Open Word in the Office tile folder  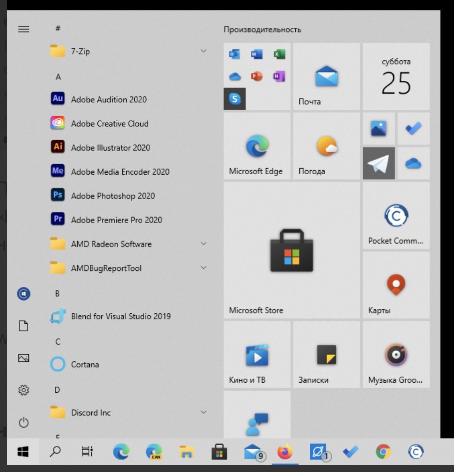coord(257,54)
